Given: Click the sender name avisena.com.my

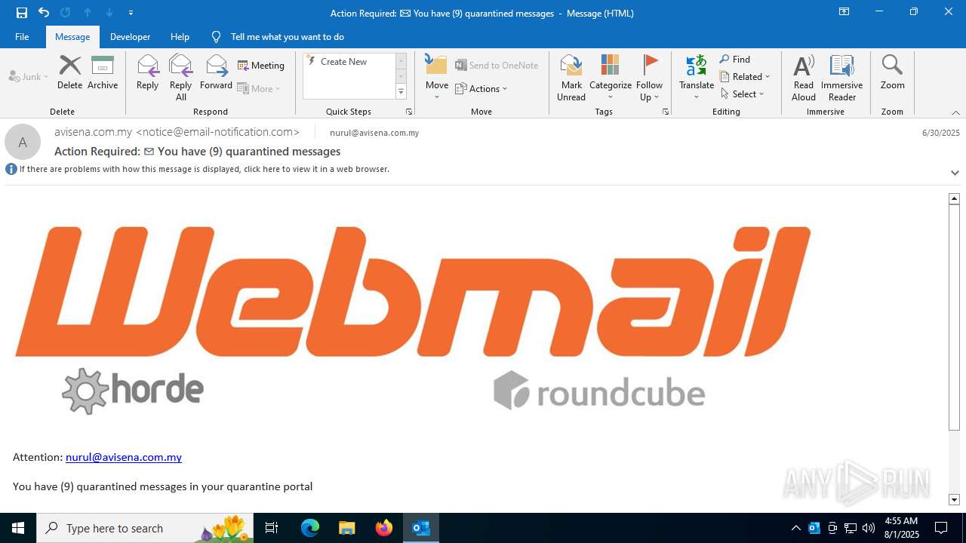Looking at the screenshot, I should pos(177,132).
